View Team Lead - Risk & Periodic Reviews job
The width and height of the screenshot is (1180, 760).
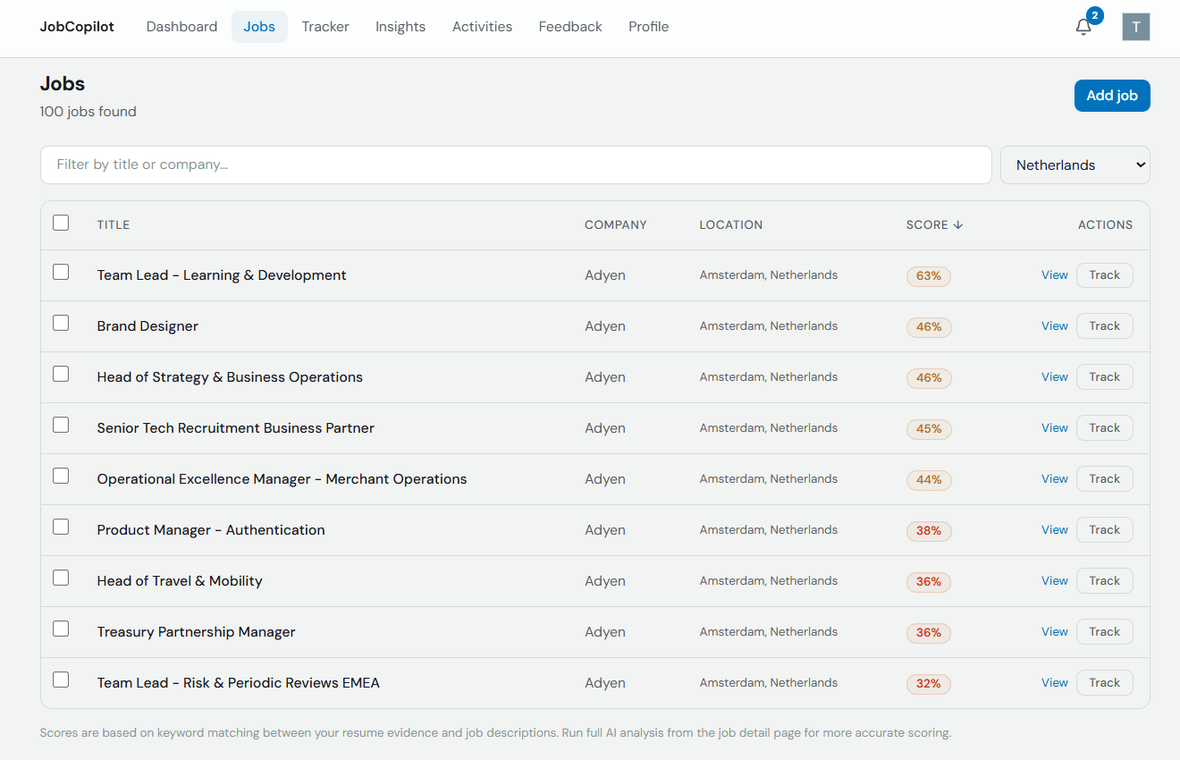tap(1054, 683)
